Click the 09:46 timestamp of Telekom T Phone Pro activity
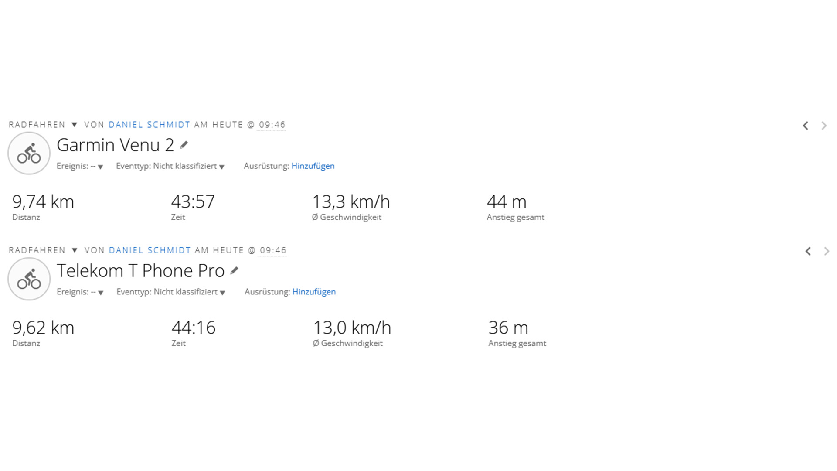This screenshot has height=471, width=837. [273, 250]
